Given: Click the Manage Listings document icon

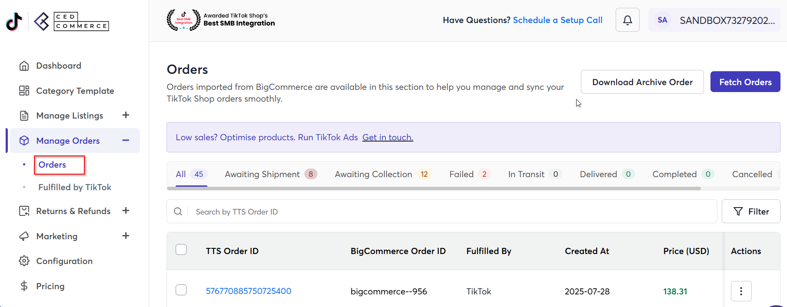Looking at the screenshot, I should [x=24, y=116].
